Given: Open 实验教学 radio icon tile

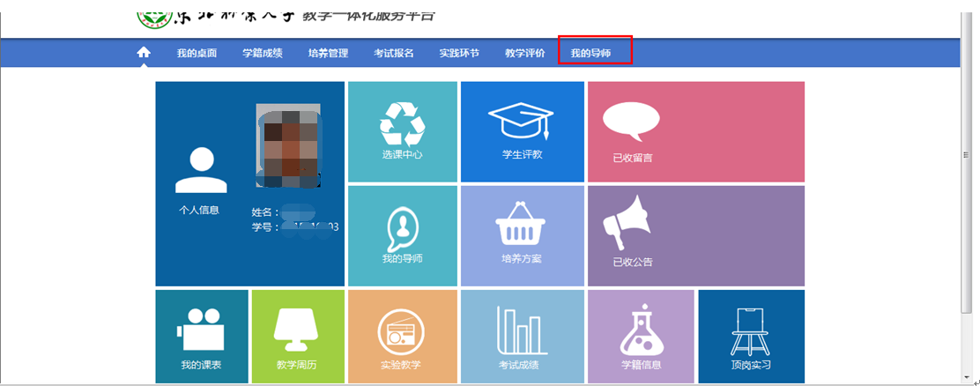Looking at the screenshot, I should (402, 337).
